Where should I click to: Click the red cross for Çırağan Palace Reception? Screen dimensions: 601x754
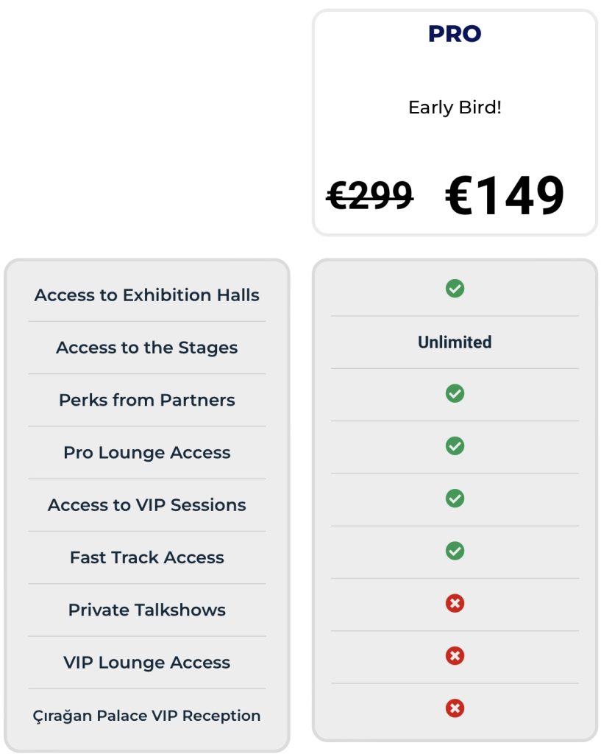[455, 708]
